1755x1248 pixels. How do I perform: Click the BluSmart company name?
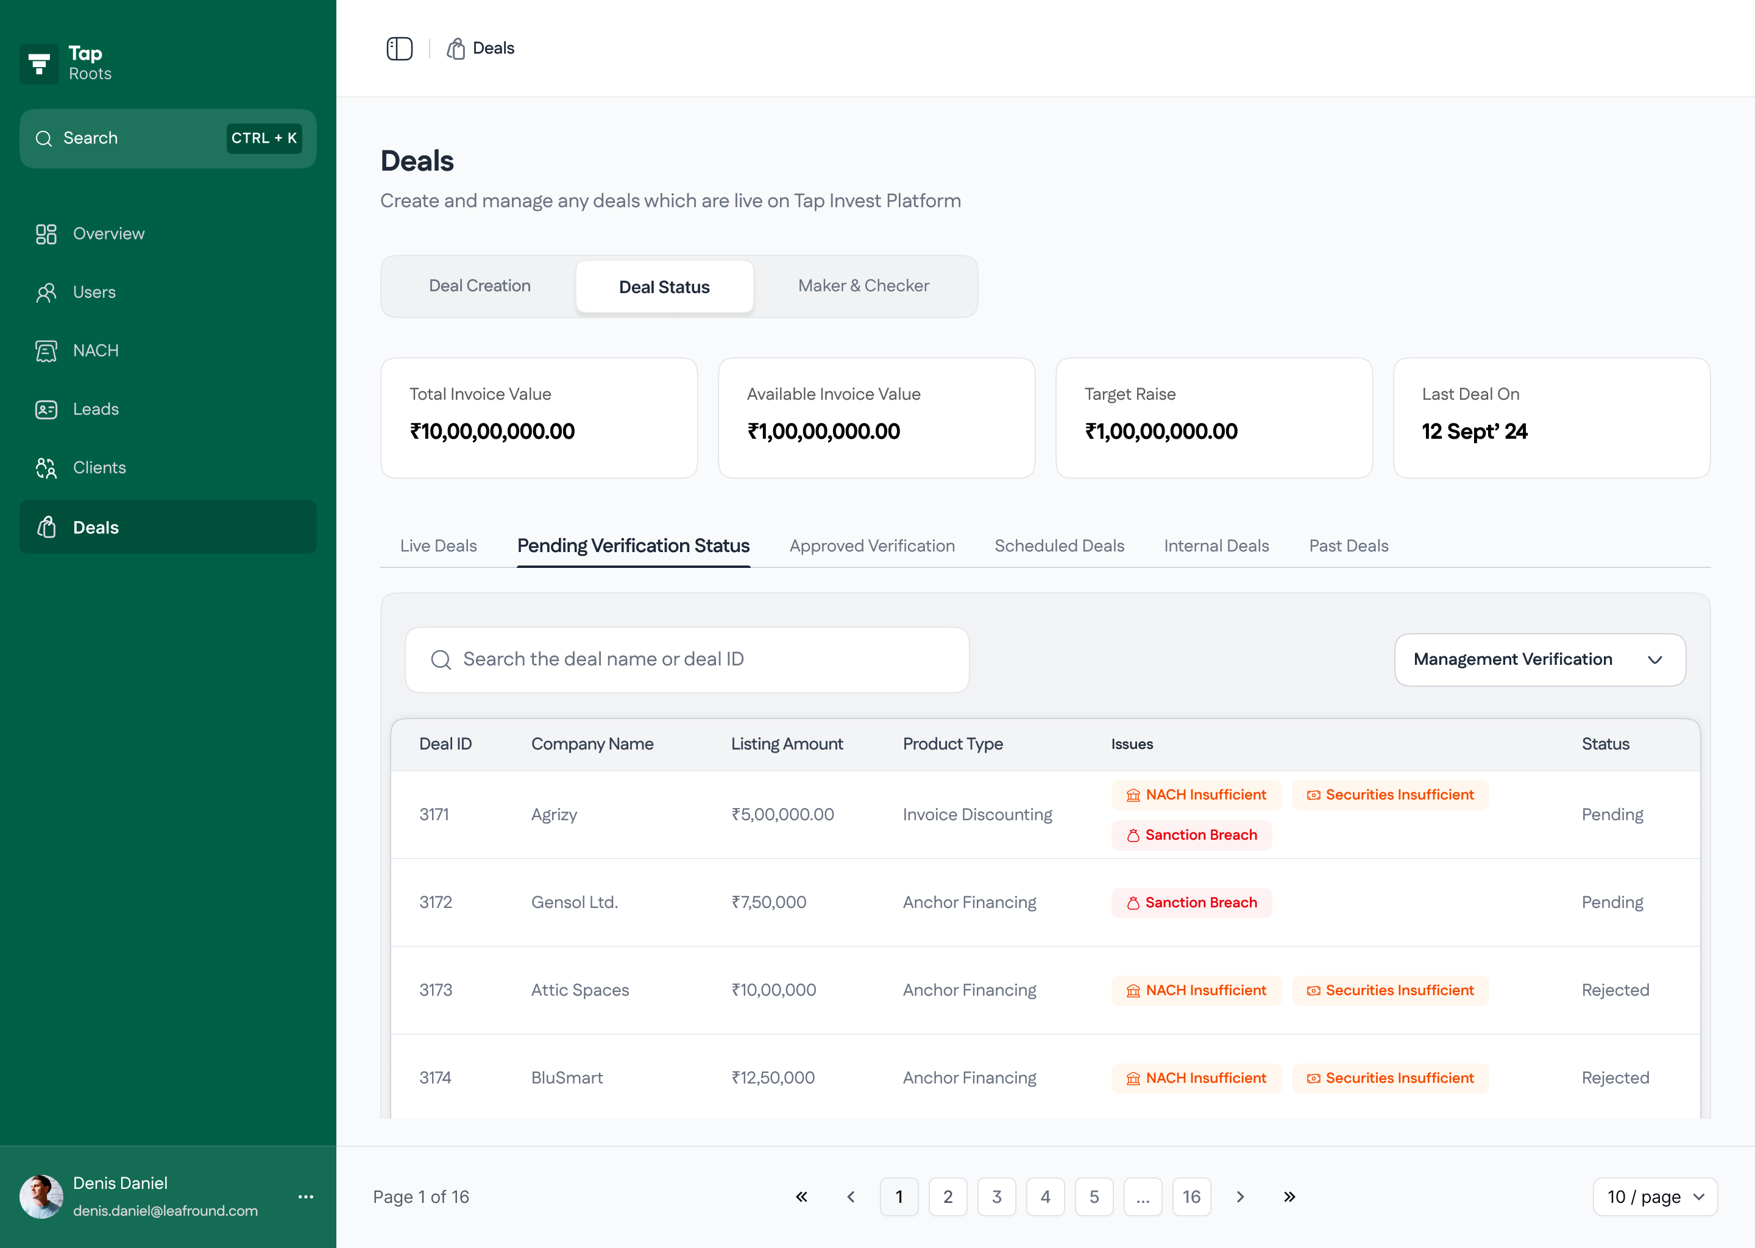[567, 1077]
